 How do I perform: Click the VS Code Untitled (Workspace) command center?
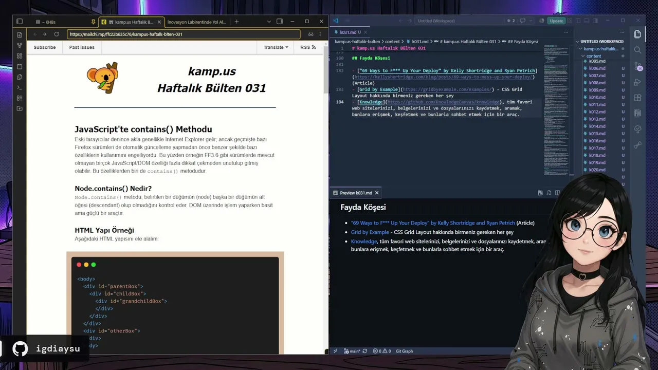(x=459, y=21)
